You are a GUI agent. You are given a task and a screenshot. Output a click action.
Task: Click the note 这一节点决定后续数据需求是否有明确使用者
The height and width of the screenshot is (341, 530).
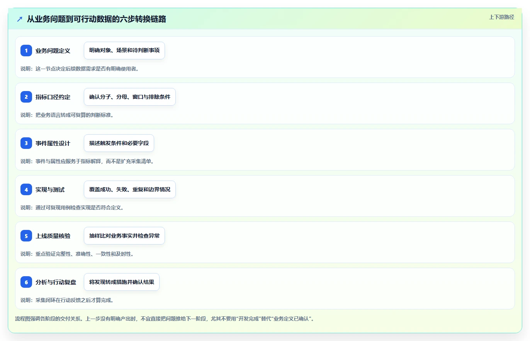click(80, 69)
